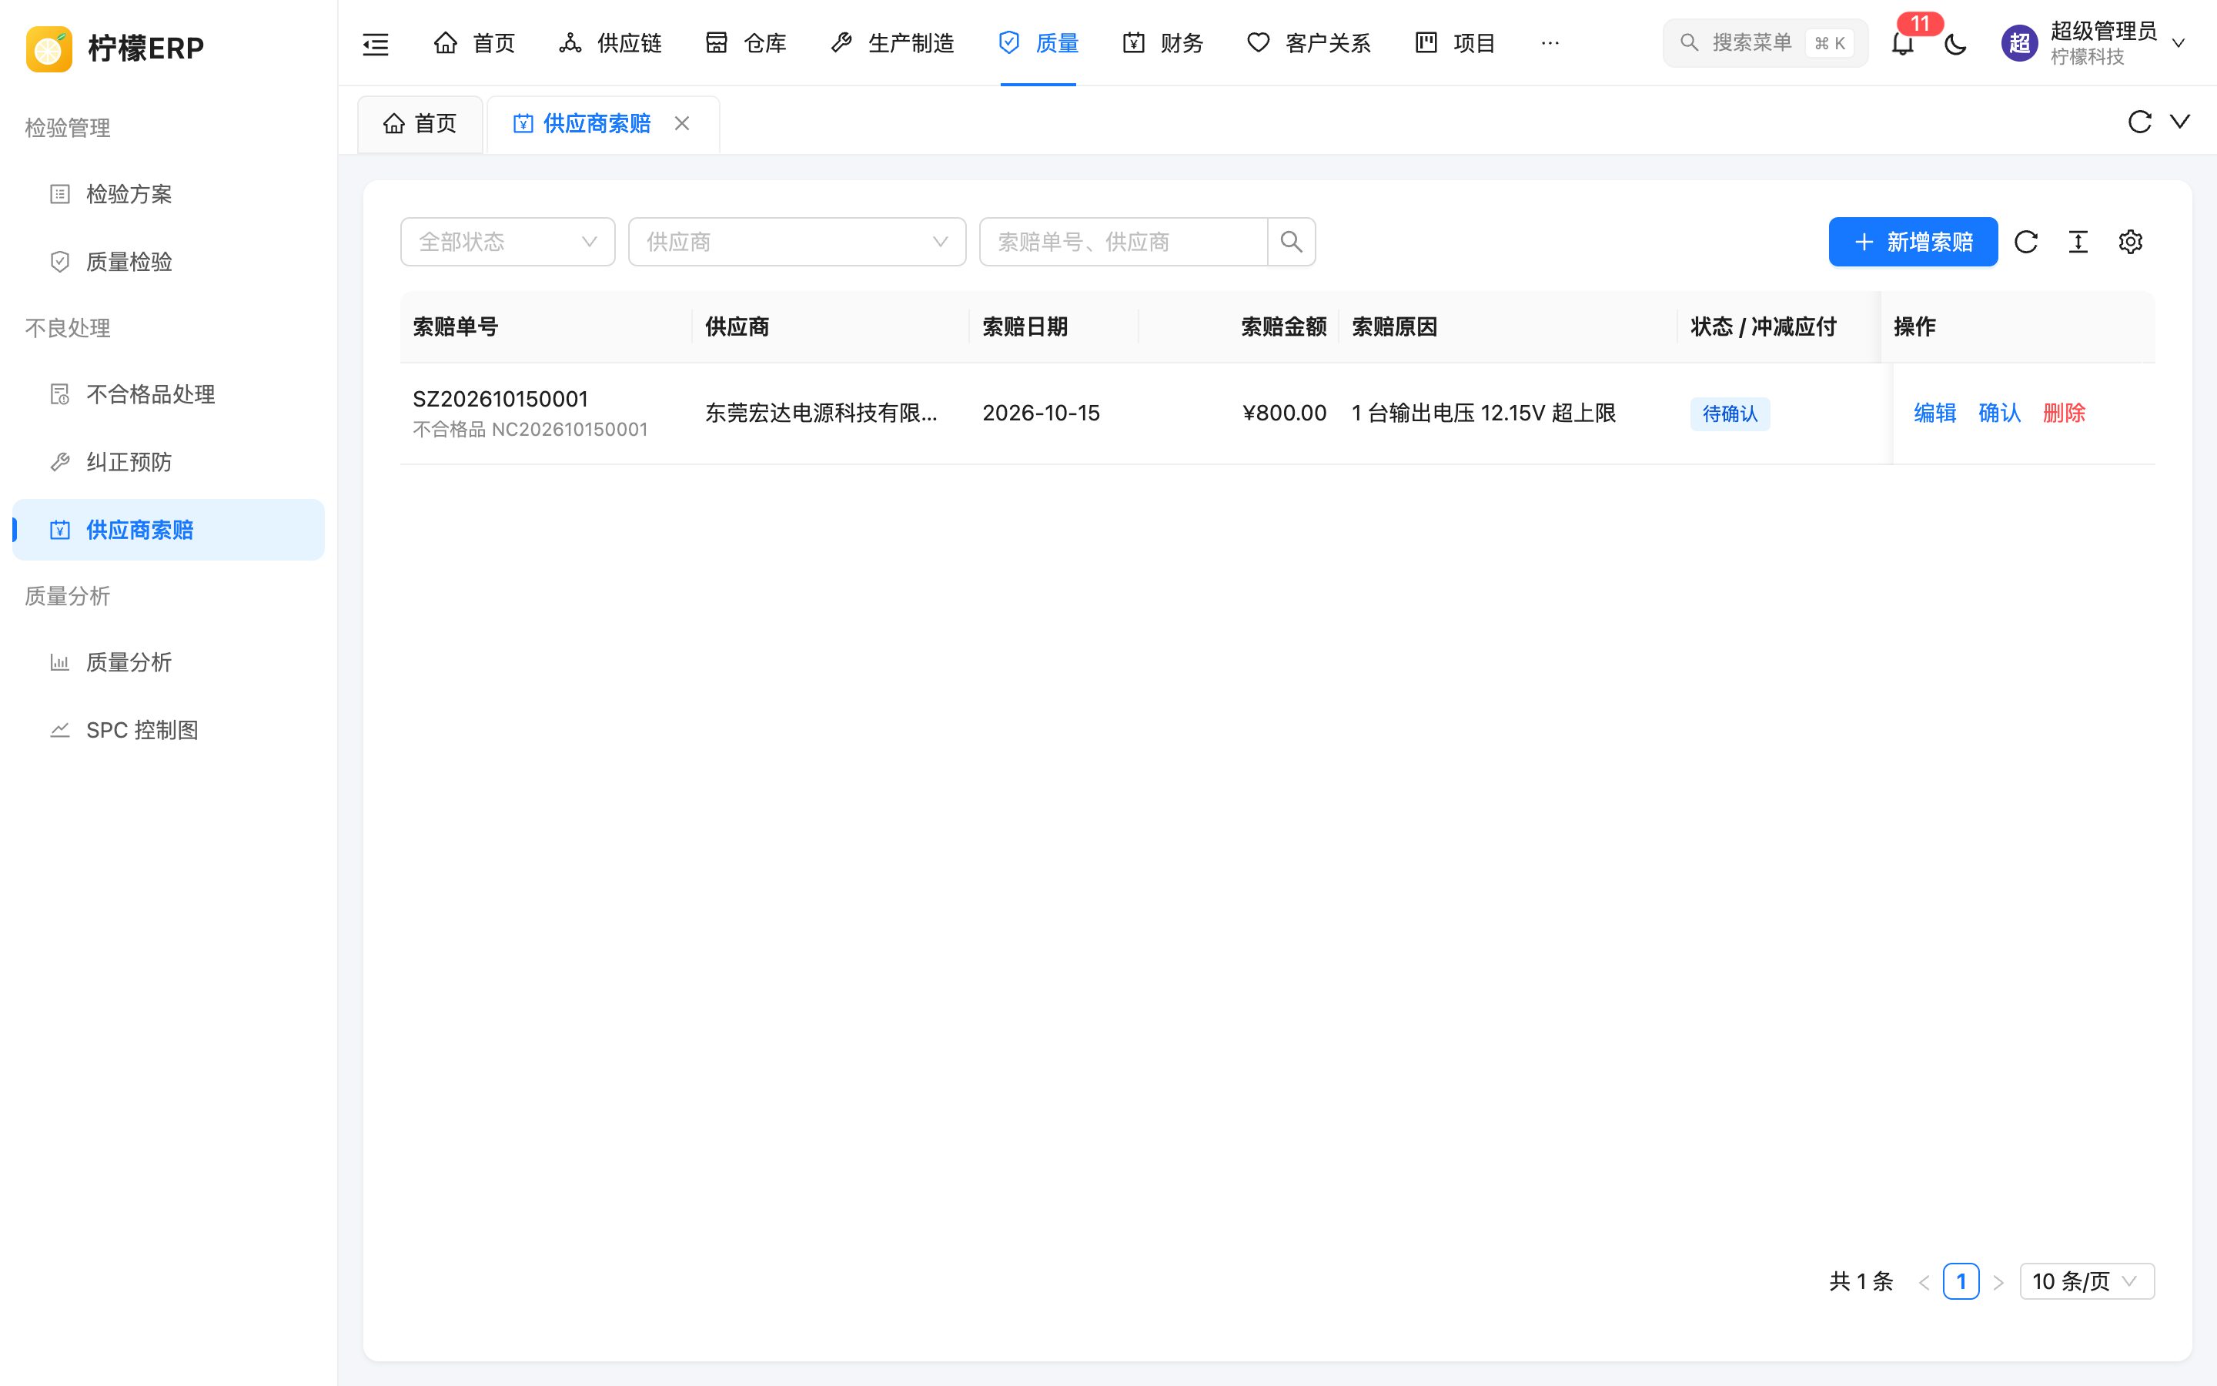Click the 待确认 status tag
The image size is (2217, 1386).
[x=1730, y=413]
